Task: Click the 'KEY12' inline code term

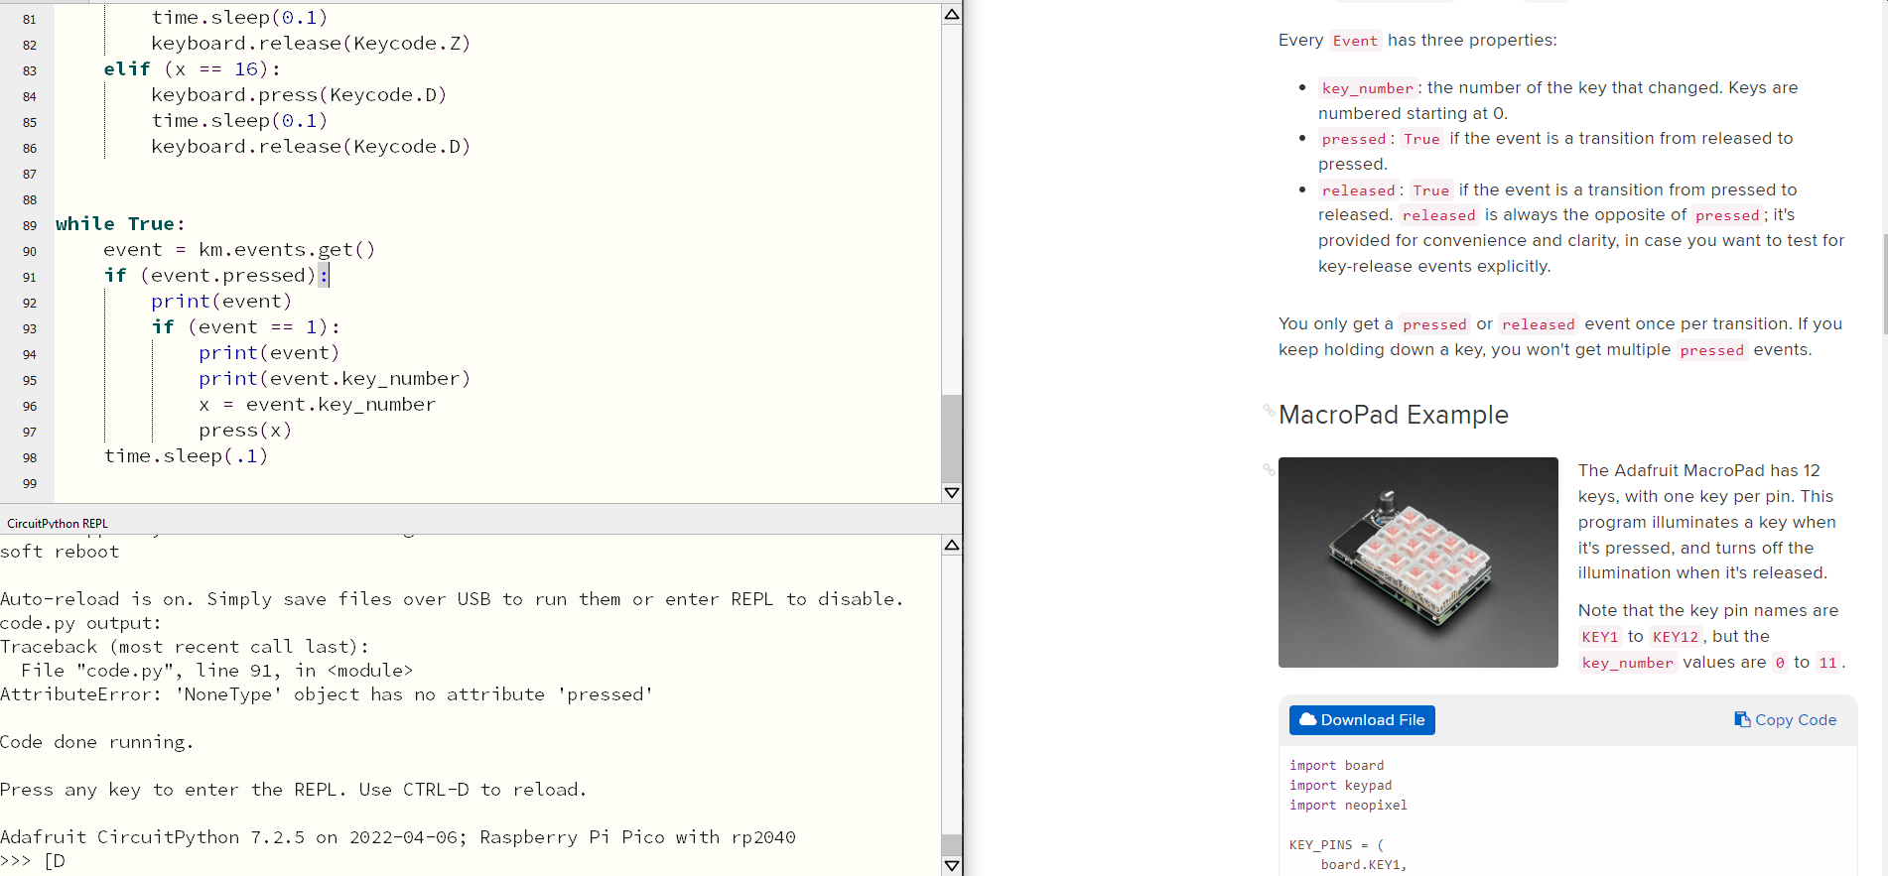Action: [1676, 637]
